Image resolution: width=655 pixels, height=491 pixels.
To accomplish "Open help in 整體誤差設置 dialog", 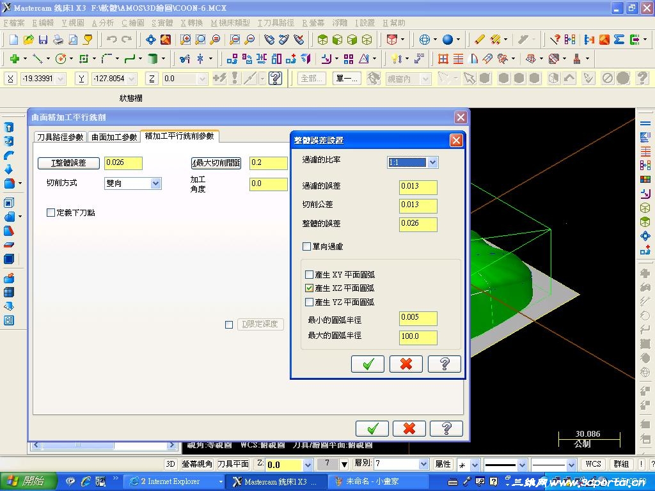I will click(x=445, y=364).
